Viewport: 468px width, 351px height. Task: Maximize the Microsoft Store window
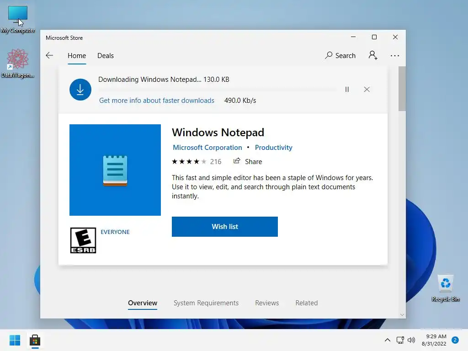[x=374, y=37]
